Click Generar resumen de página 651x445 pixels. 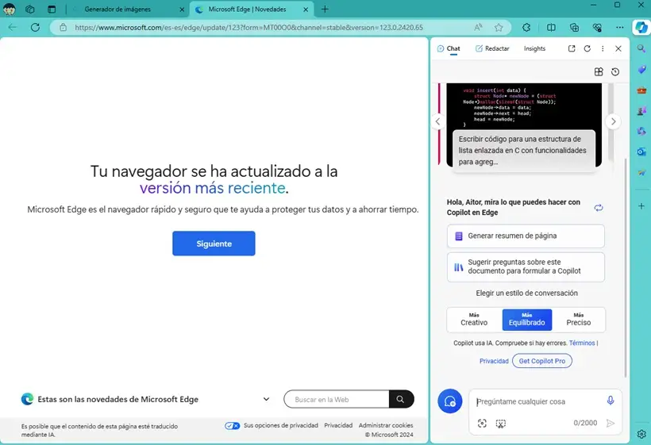click(x=526, y=236)
